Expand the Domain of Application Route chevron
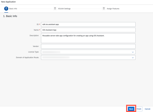The height and width of the screenshot is (112, 153). (133, 58)
